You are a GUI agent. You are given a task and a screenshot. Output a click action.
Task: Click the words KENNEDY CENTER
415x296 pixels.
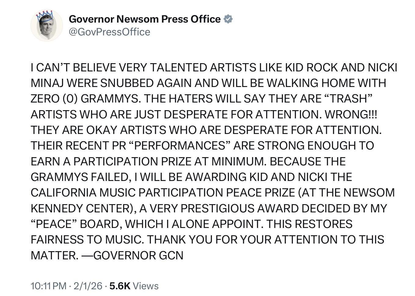click(81, 208)
